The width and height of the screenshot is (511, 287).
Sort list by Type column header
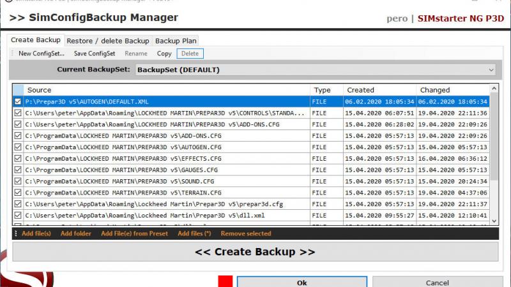click(x=326, y=90)
